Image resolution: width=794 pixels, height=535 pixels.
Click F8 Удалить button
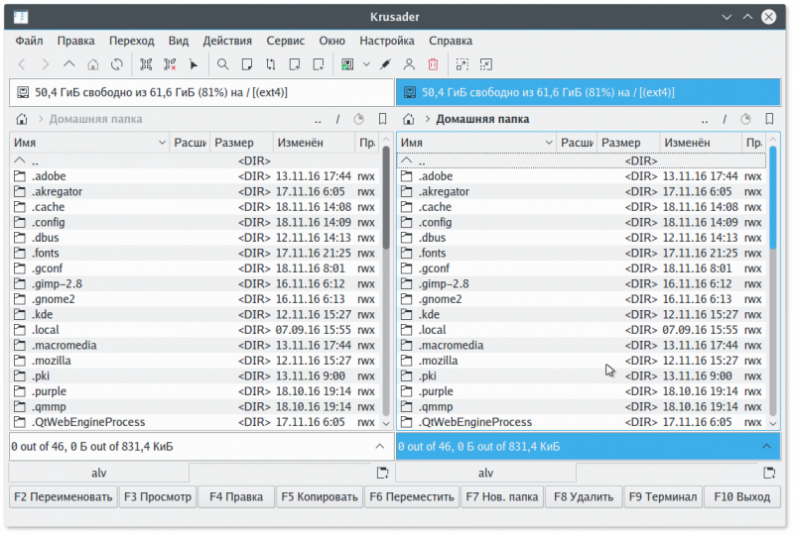(x=584, y=497)
